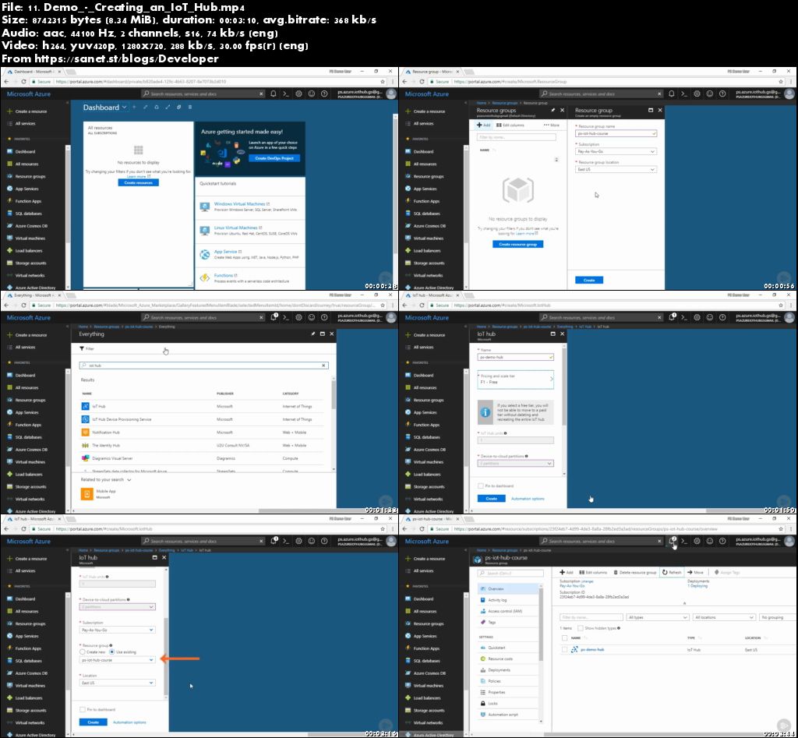
Task: Click the Name field containing ps-demo-hub
Action: point(516,357)
